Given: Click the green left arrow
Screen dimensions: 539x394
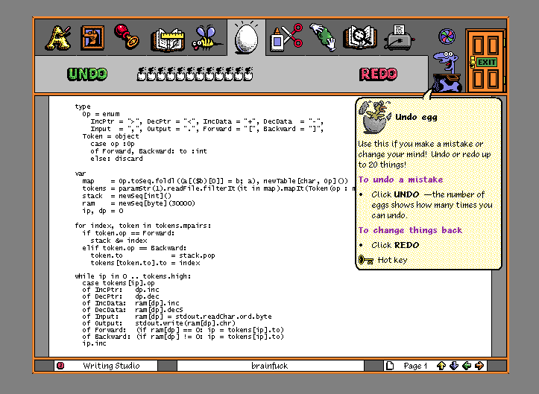Looking at the screenshot, I should point(467,366).
